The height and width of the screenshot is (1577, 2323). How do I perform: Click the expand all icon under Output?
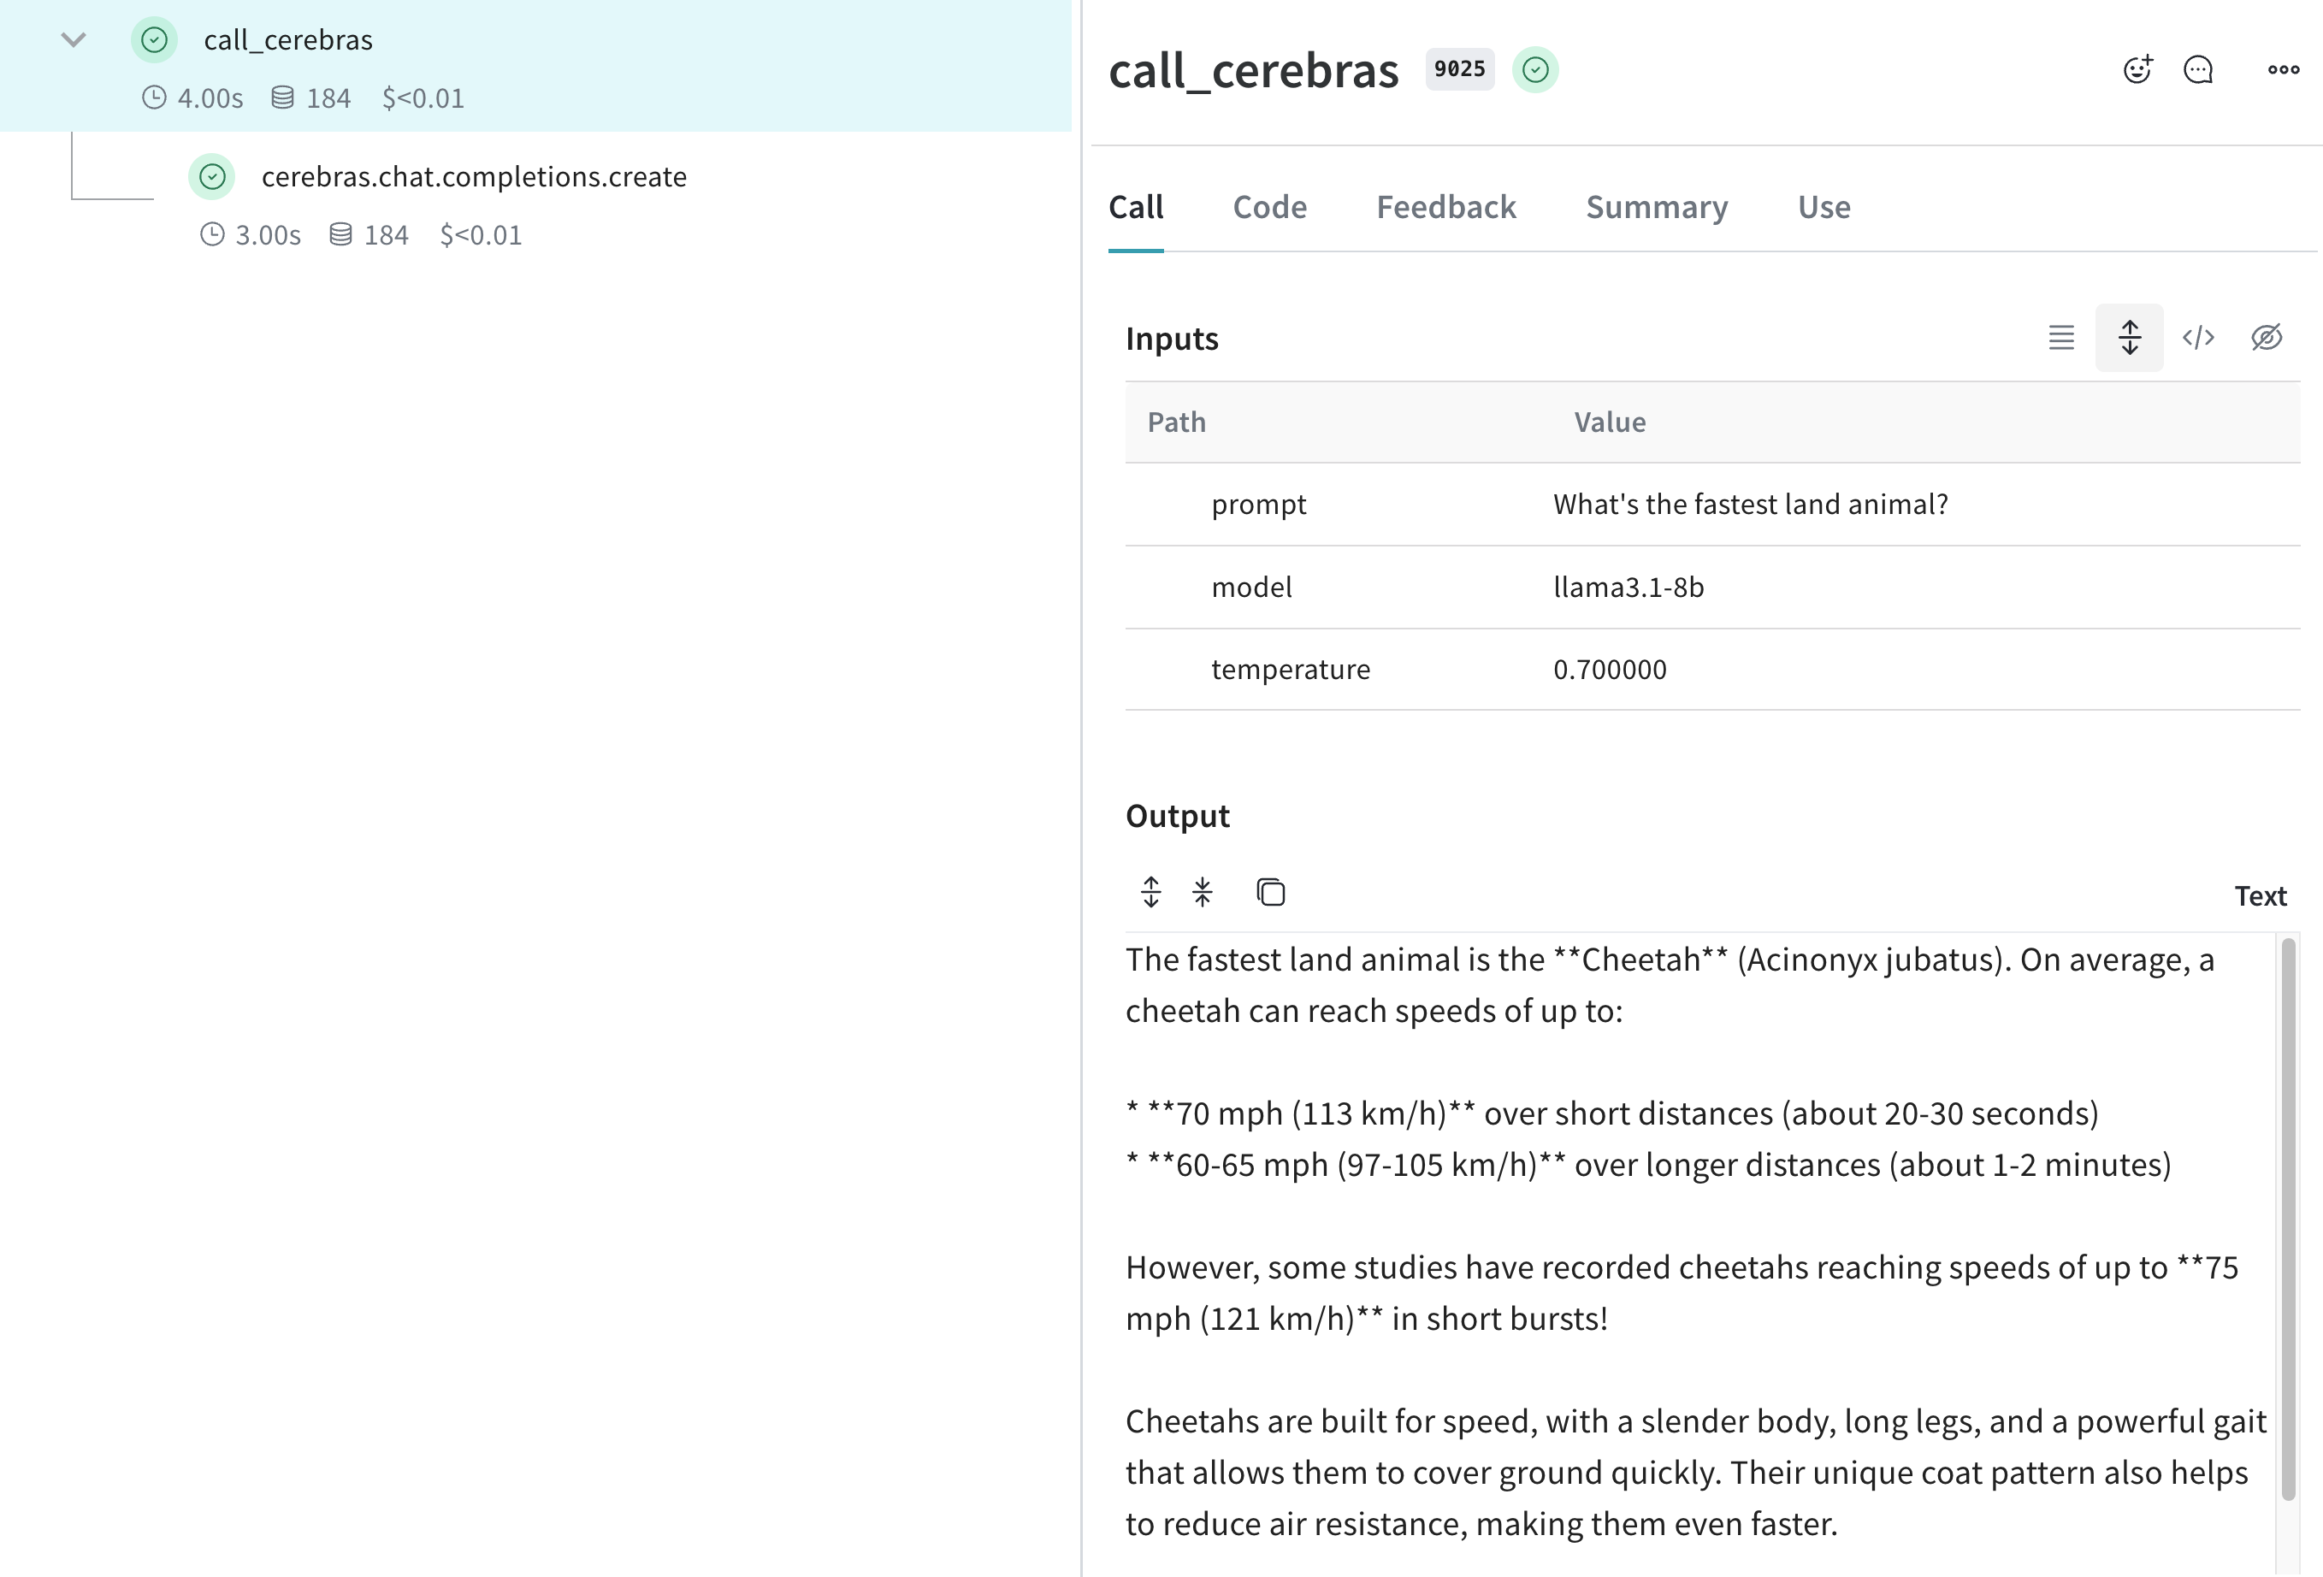coord(1151,891)
